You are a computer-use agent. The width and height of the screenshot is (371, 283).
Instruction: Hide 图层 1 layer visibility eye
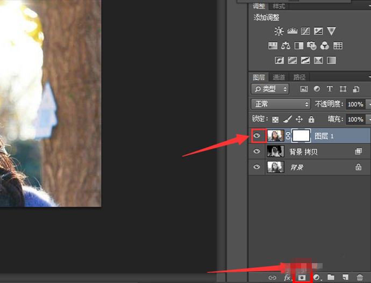(x=256, y=136)
